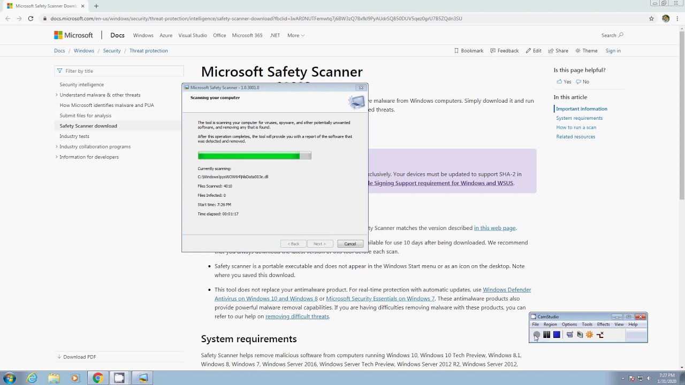Switch to CamStudio taskbar button
Viewport: 685px width, 385px height.
point(119,378)
